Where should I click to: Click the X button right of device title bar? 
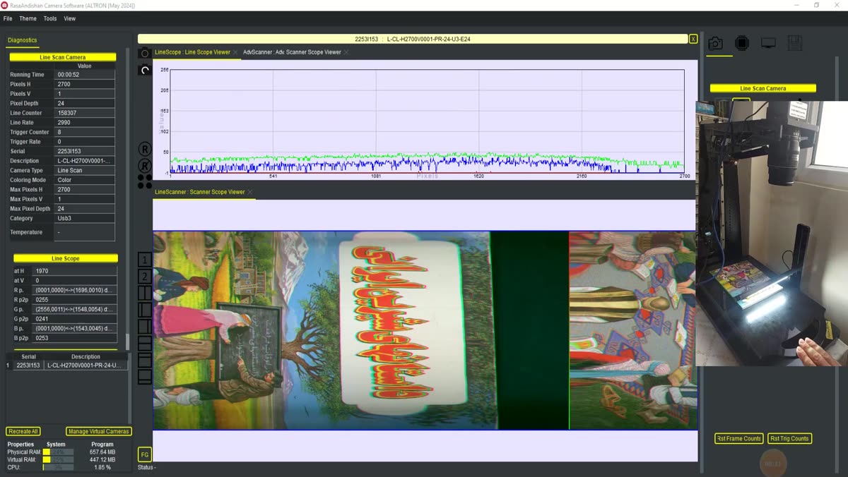[x=693, y=39]
